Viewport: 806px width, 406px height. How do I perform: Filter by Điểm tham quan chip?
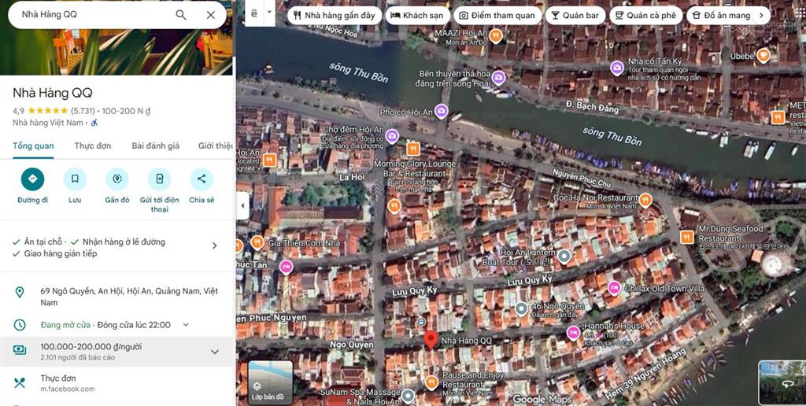[x=497, y=16]
